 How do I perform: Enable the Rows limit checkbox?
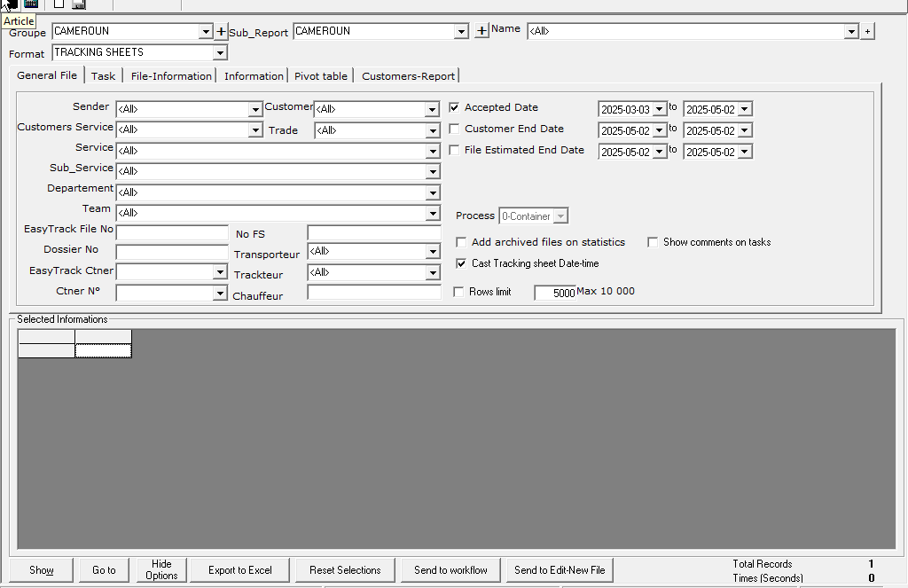tap(459, 292)
